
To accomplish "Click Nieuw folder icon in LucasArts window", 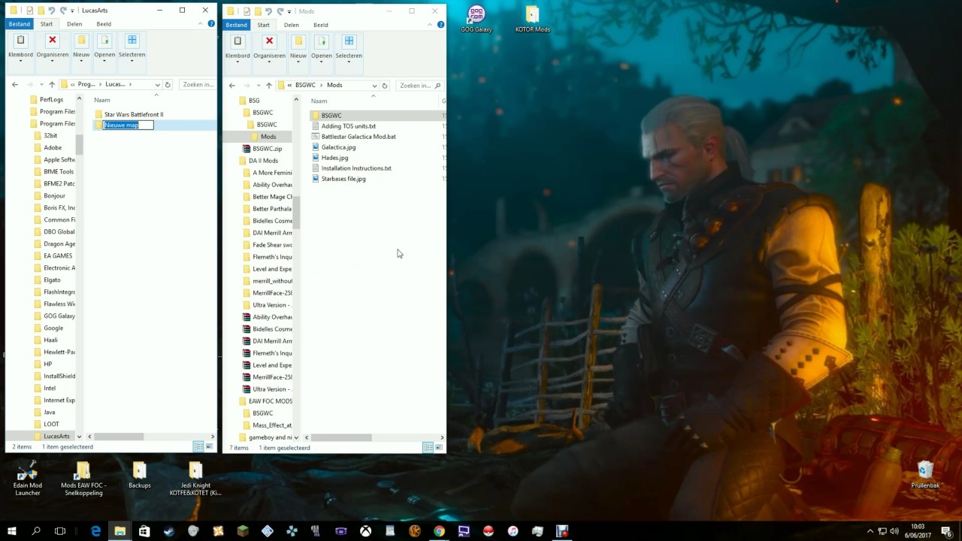I will pyautogui.click(x=81, y=40).
